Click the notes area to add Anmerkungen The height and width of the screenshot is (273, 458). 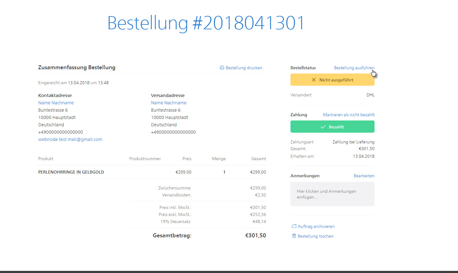(x=332, y=194)
